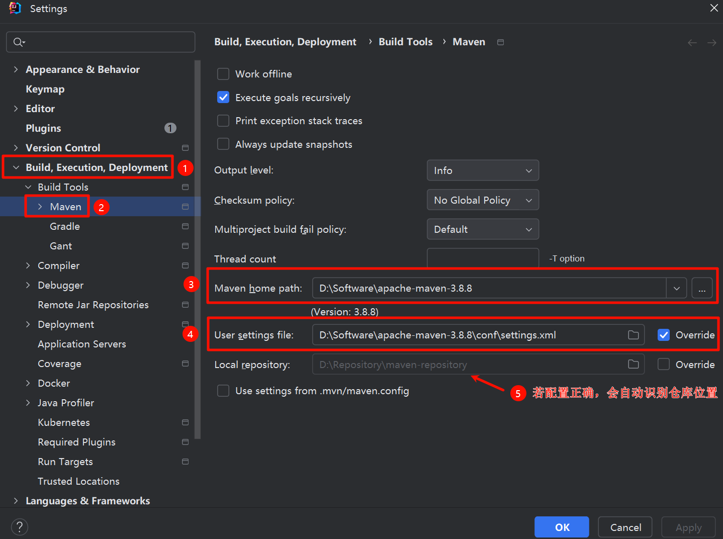Viewport: 723px width, 539px height.
Task: Click Cancel button
Action: (x=625, y=527)
